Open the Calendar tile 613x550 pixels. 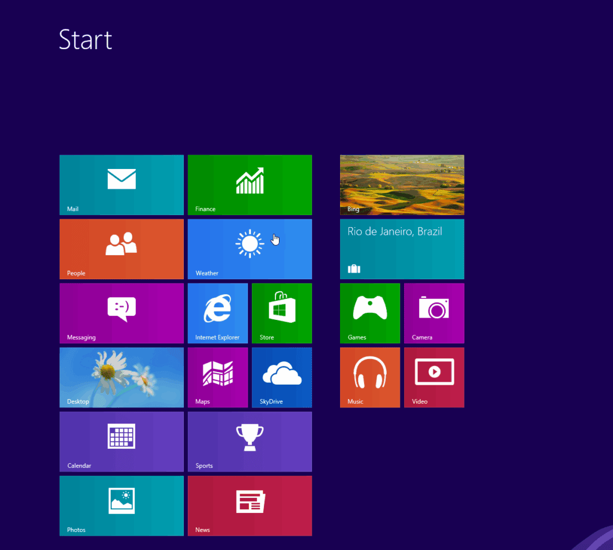tap(121, 441)
